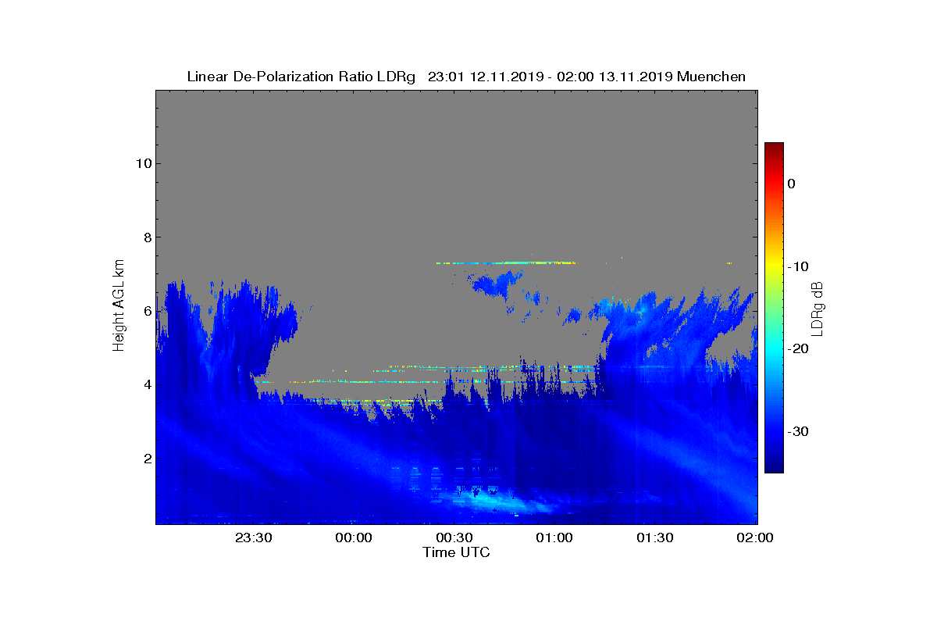Click the '01:30' time tick label

654,537
